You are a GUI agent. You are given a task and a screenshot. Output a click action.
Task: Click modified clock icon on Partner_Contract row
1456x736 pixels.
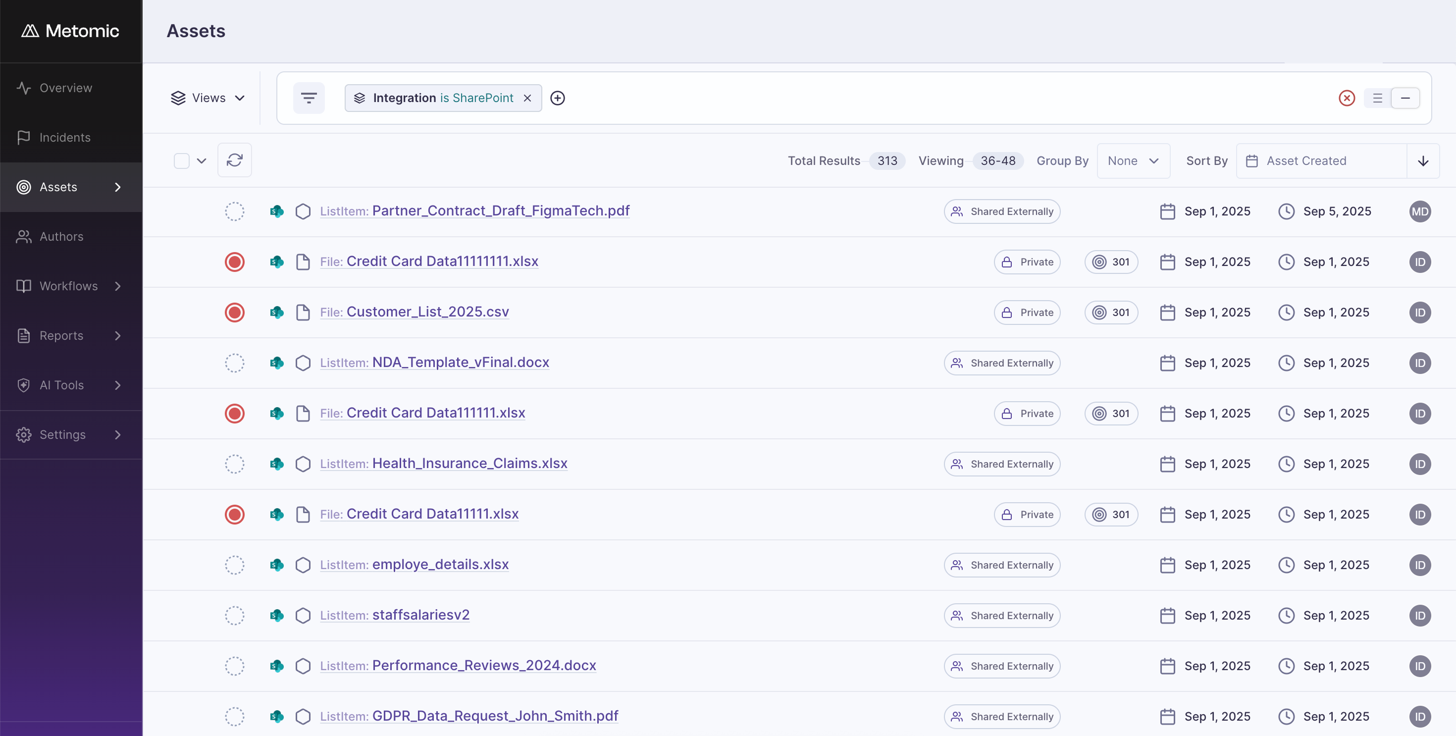coord(1287,211)
